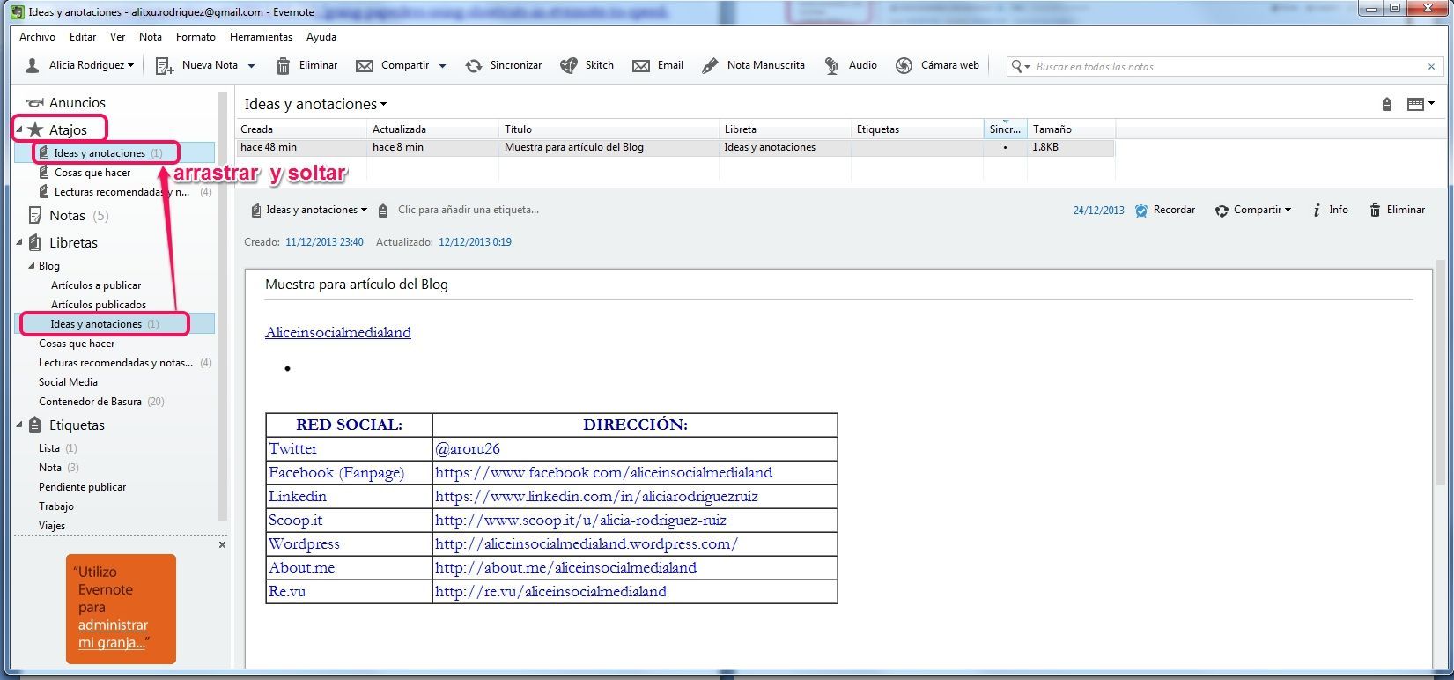Sort the note list by Título column

(609, 129)
